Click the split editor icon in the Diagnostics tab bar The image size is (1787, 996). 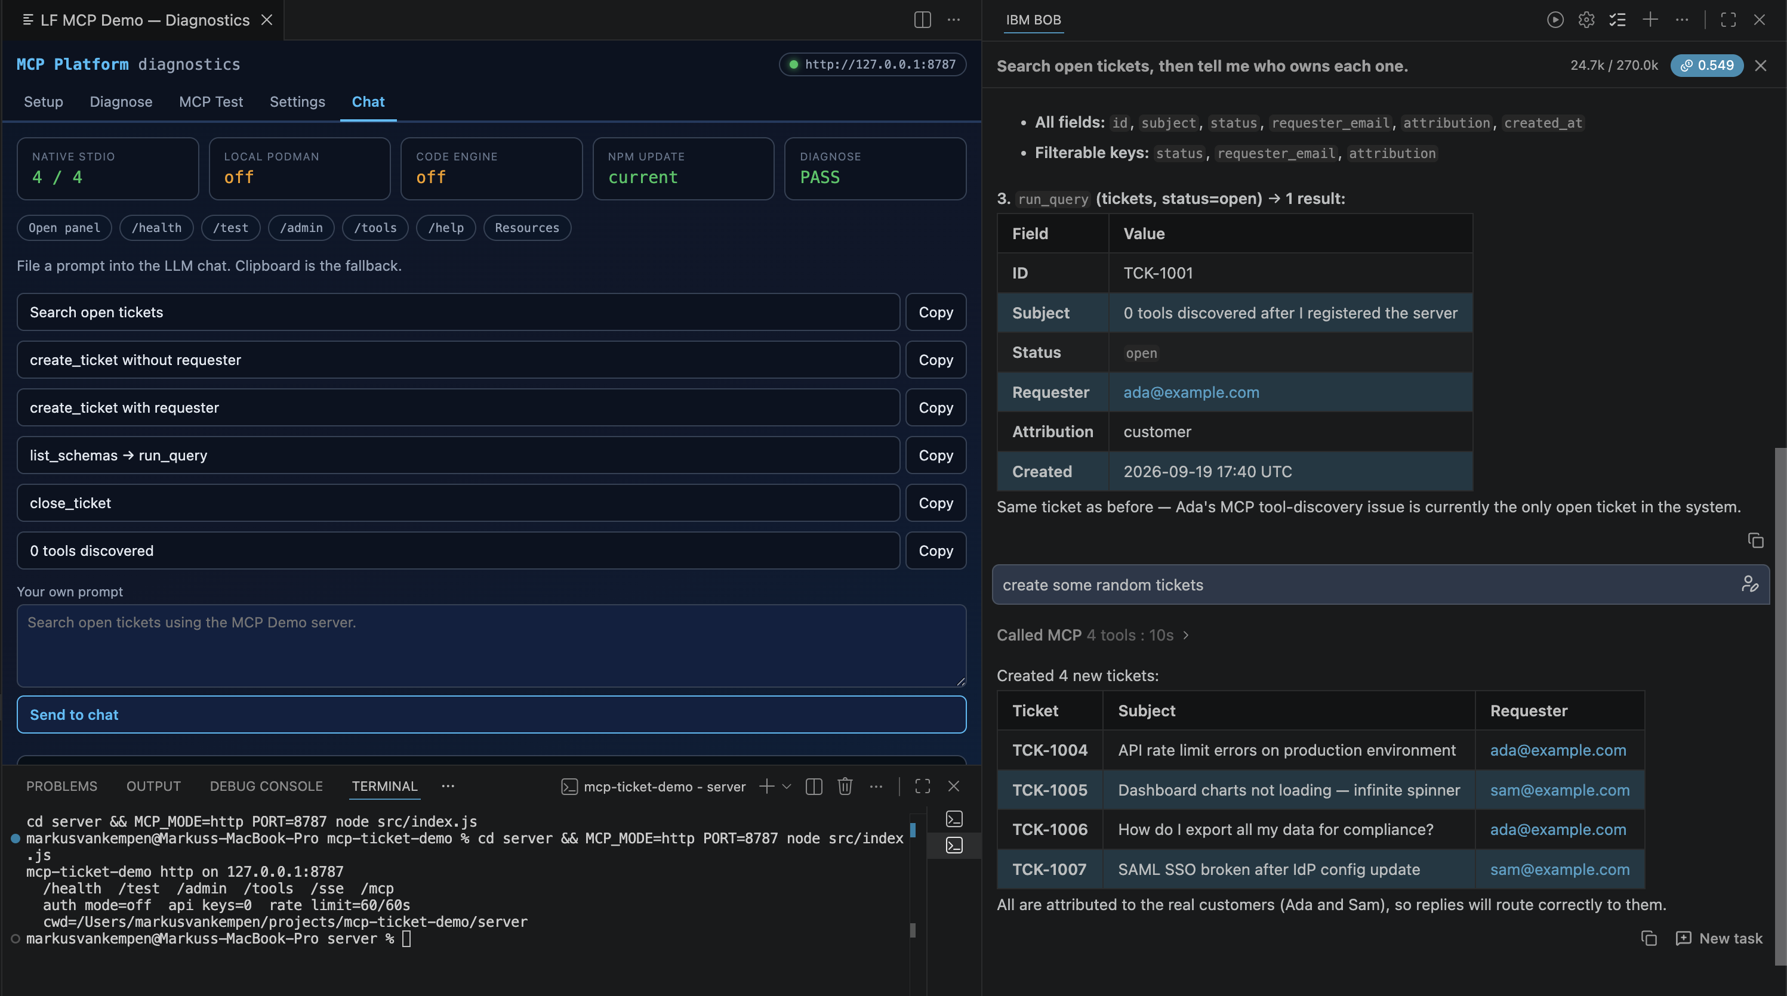tap(922, 20)
